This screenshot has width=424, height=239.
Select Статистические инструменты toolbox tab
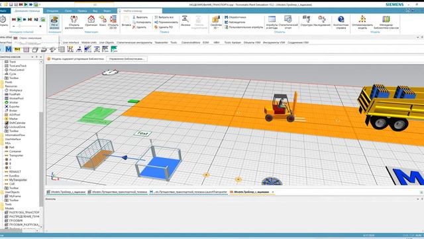coord(134,42)
